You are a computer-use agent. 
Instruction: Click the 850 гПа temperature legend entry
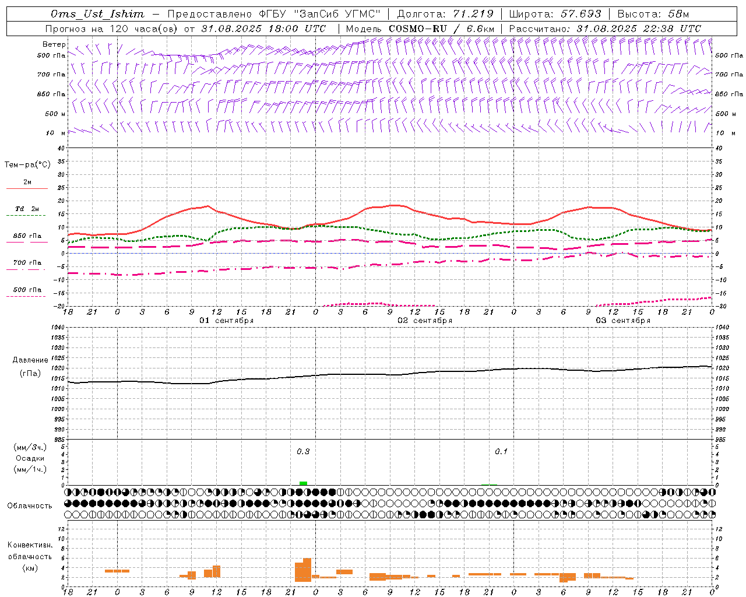27,236
